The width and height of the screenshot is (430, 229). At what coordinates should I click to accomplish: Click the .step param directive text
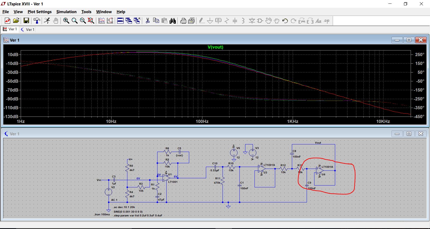point(138,215)
